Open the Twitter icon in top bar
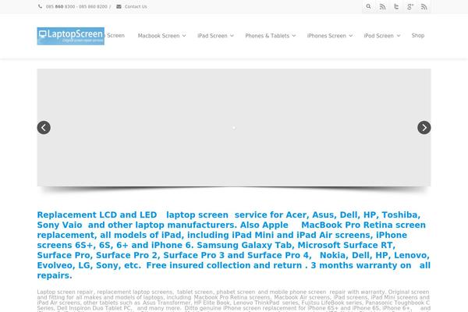Viewport: 468px width, 312px height. 396,6
